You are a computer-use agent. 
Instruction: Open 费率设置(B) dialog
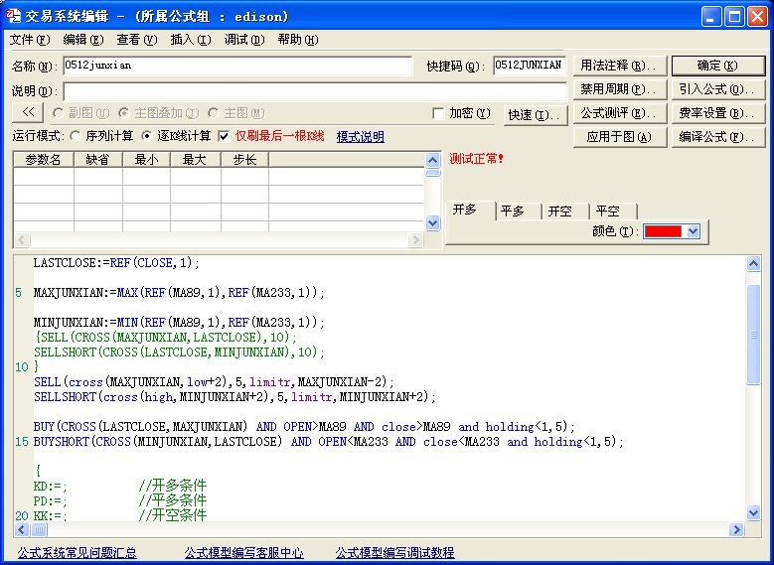click(x=717, y=113)
